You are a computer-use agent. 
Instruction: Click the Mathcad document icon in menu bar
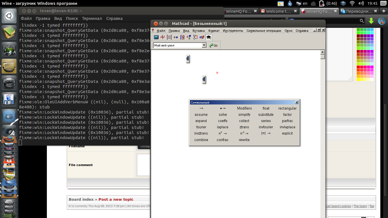(x=153, y=30)
